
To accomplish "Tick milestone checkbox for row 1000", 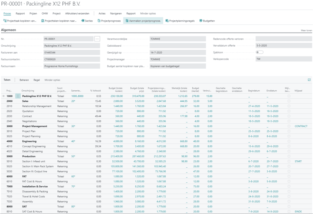I will pos(289,96).
